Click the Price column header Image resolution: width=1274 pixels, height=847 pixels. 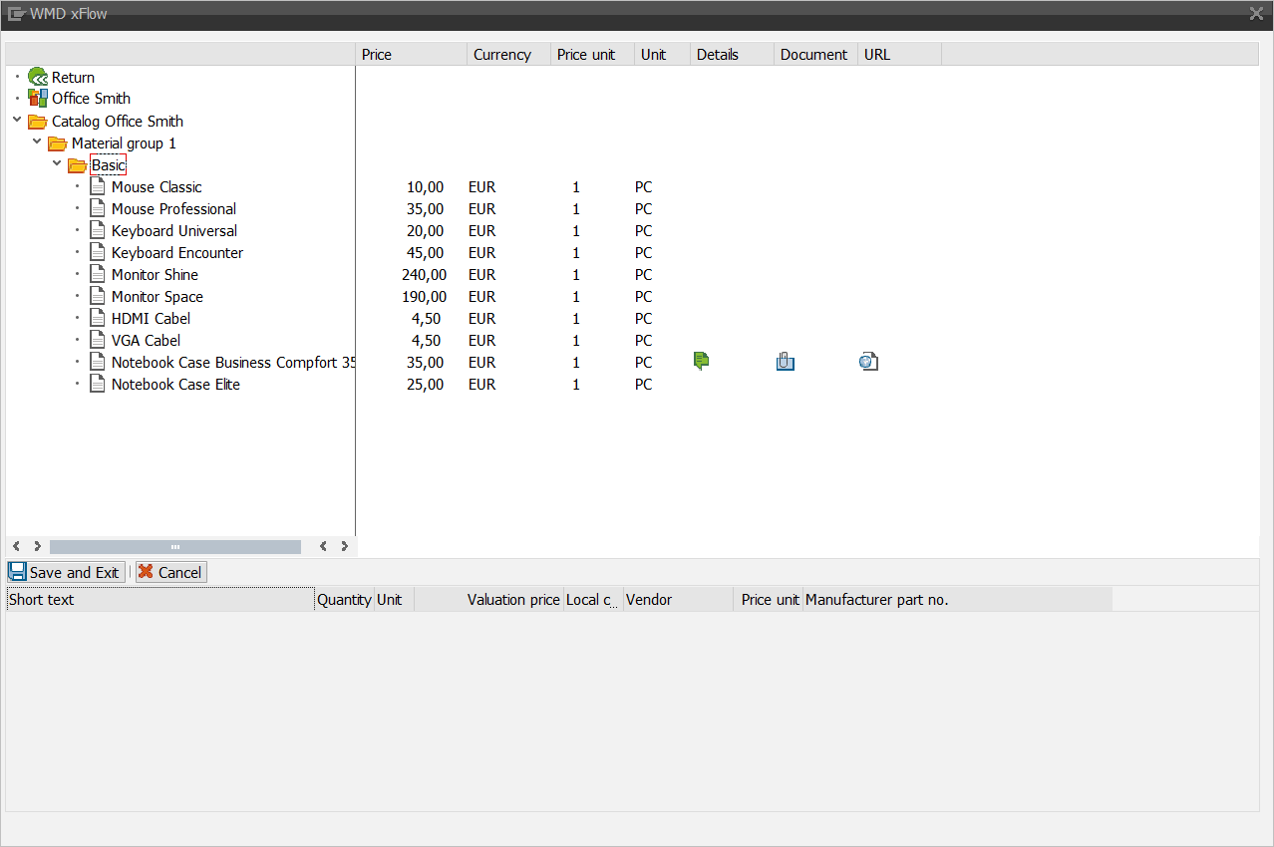coord(411,55)
